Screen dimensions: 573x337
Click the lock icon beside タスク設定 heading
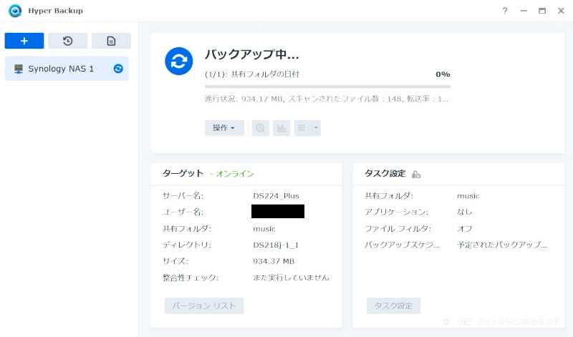[x=416, y=175]
